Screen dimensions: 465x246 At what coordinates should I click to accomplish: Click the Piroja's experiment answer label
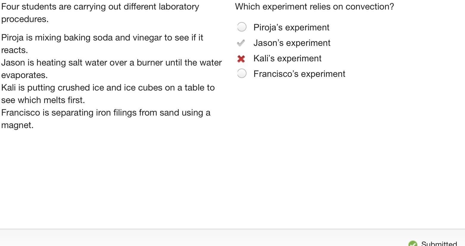pyautogui.click(x=291, y=27)
